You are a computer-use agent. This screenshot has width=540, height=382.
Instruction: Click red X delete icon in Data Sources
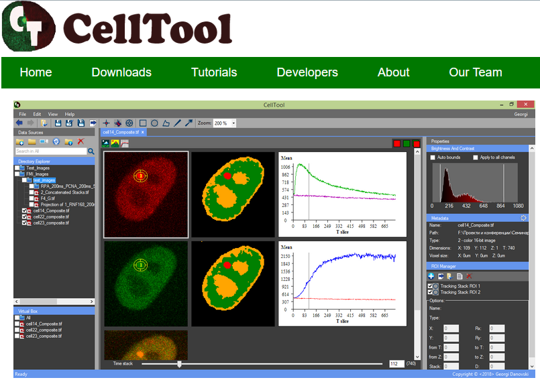(x=80, y=141)
